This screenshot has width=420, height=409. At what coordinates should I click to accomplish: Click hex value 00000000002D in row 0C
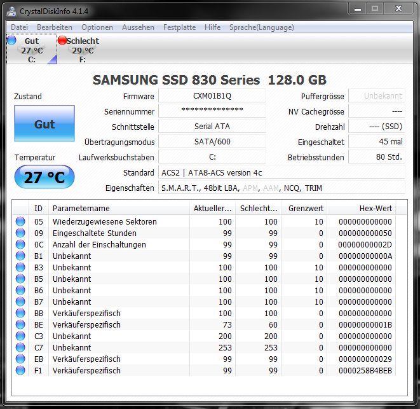coord(365,244)
